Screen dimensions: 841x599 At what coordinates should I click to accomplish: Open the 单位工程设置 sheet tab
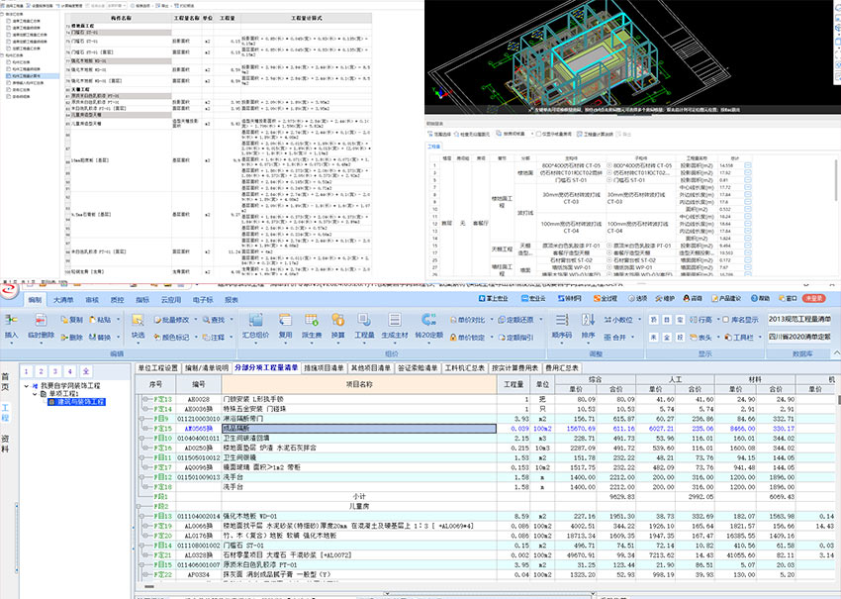pos(157,368)
